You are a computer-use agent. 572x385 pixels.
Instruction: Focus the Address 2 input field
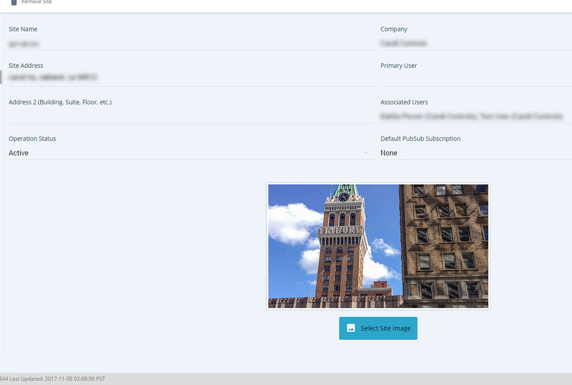[x=192, y=116]
